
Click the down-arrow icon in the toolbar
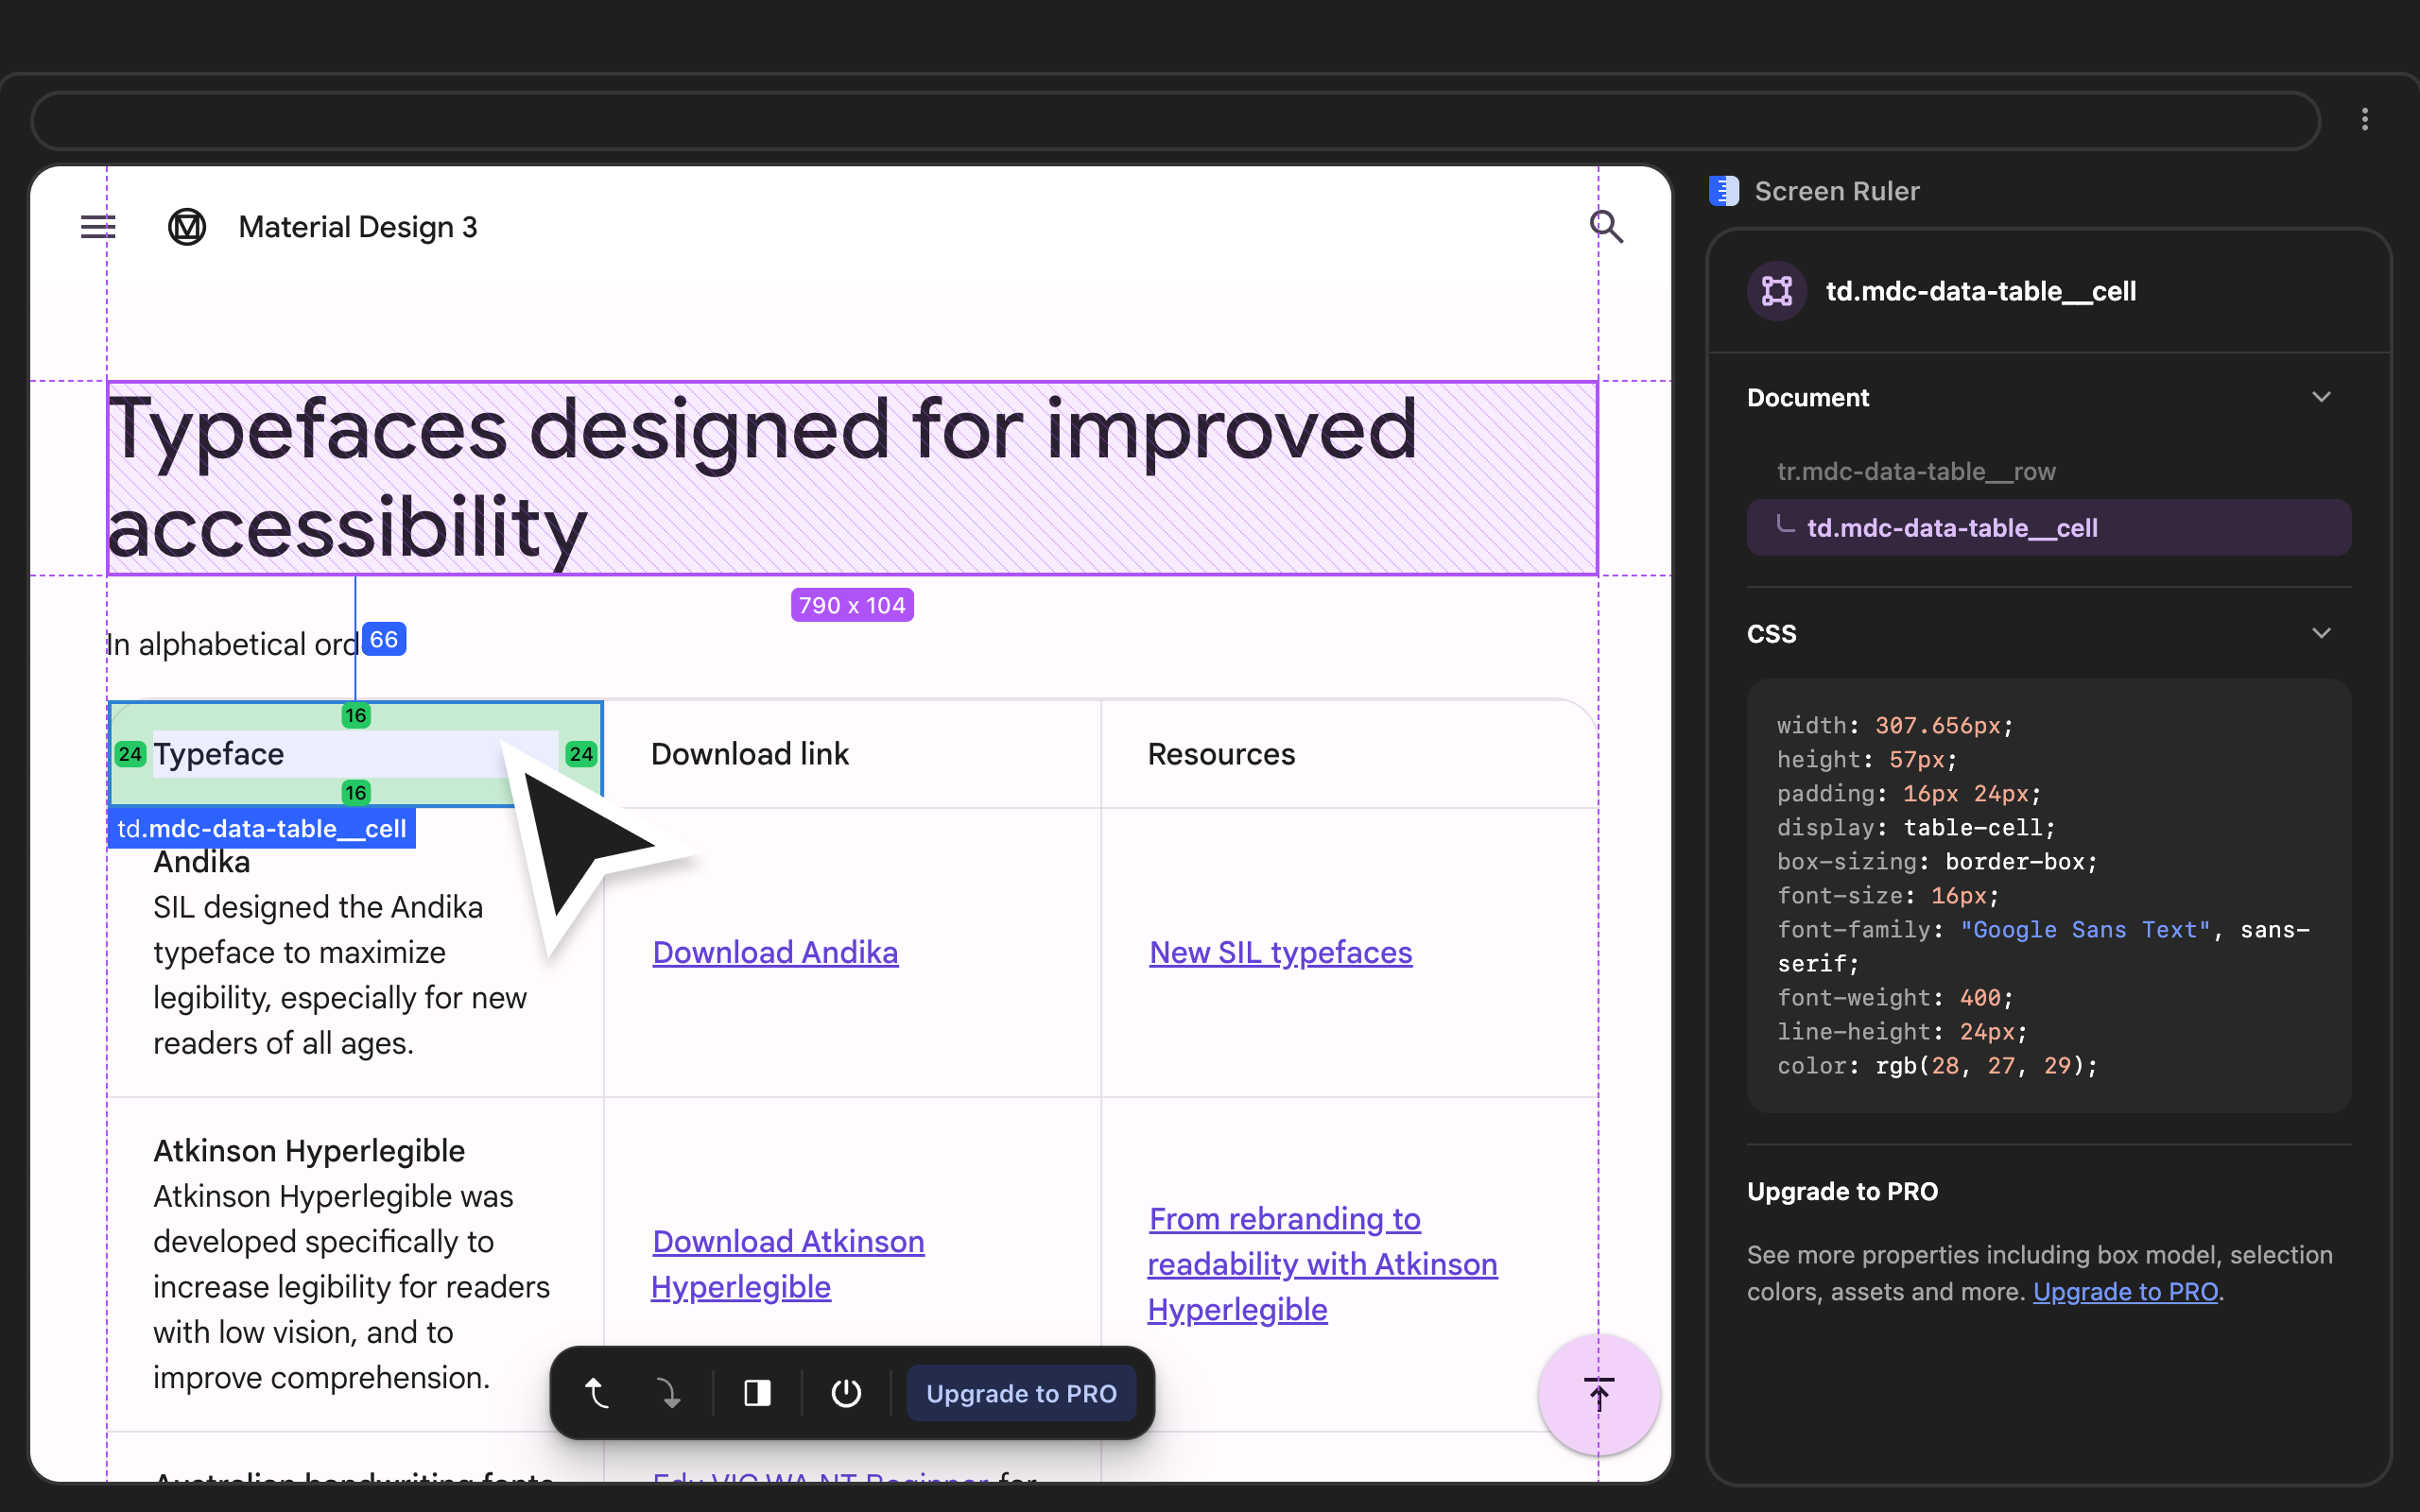click(x=668, y=1393)
